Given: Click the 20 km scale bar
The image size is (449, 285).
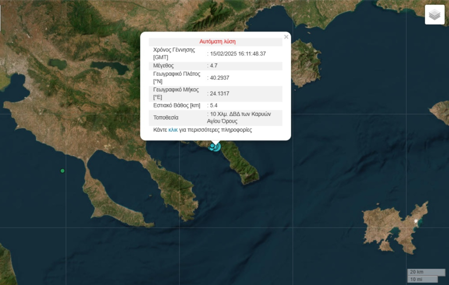Looking at the screenshot, I should pyautogui.click(x=426, y=272).
